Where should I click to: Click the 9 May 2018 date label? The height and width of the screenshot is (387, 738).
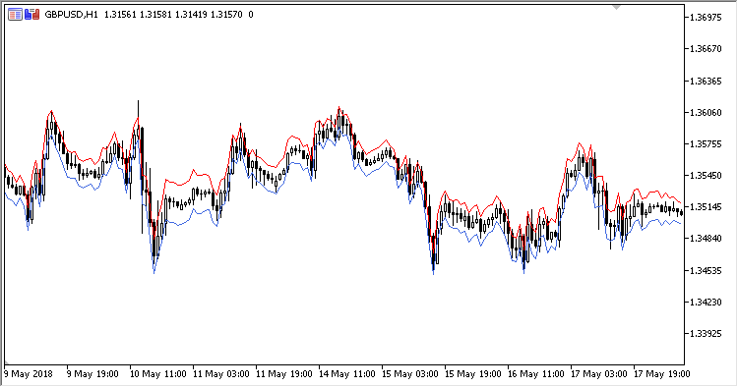coord(29,374)
